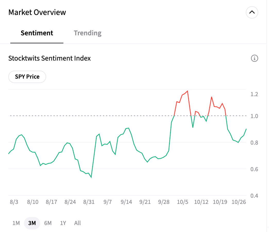
Task: Click the sentiment low near 8/31
Action: [91, 177]
